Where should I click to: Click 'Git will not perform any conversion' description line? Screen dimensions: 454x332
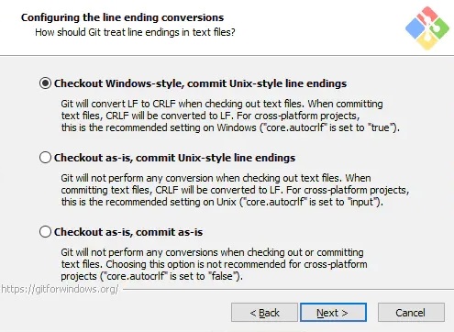[x=216, y=178]
